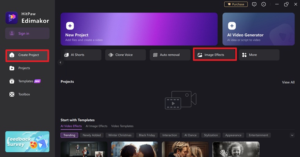Open the Image Effects tool

point(215,55)
